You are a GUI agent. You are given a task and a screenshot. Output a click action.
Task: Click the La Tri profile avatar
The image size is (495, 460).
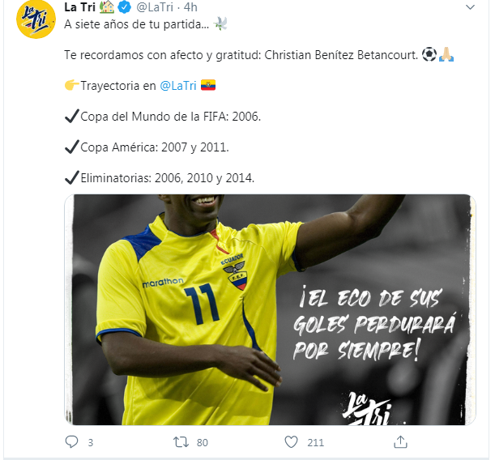click(36, 20)
